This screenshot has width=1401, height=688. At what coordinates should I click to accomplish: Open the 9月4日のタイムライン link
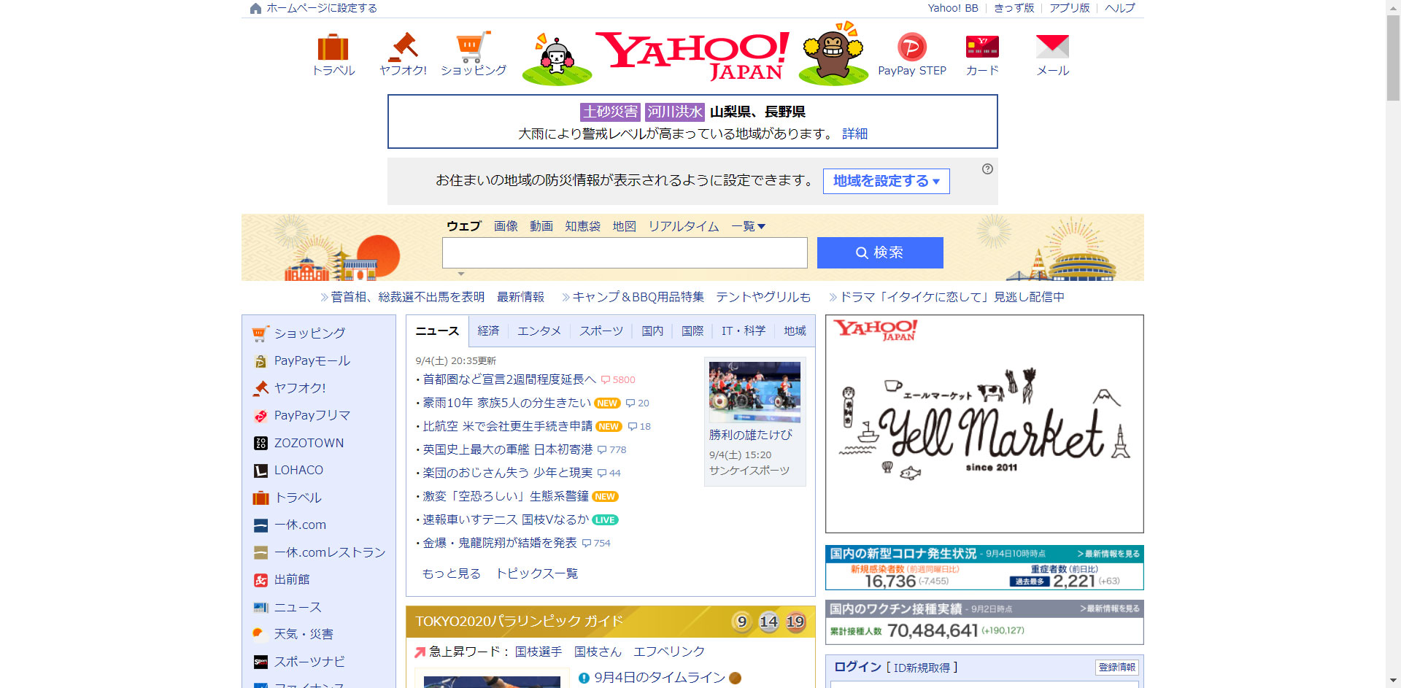tap(660, 678)
